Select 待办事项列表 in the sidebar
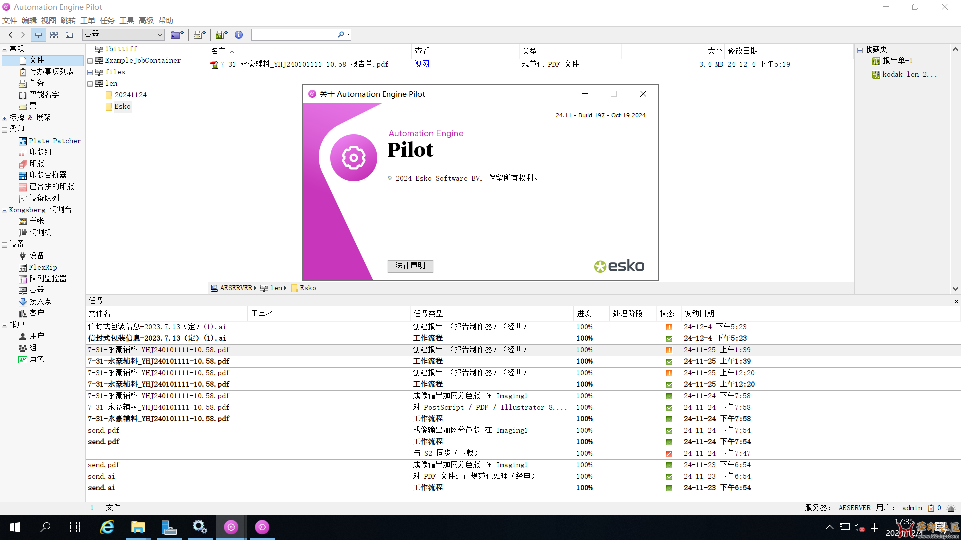The width and height of the screenshot is (961, 540). coord(46,71)
